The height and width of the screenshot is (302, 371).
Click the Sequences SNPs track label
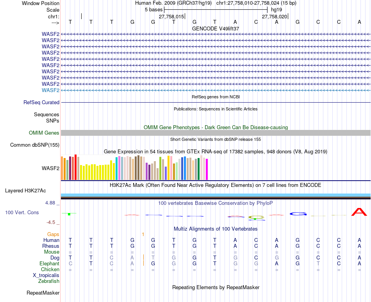pyautogui.click(x=46, y=117)
